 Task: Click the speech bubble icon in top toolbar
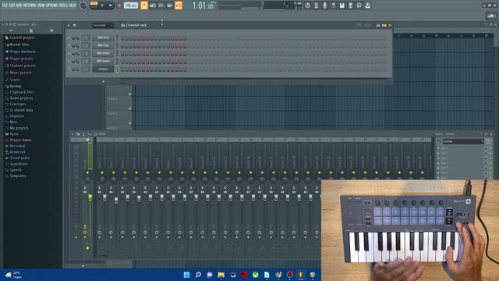(x=359, y=5)
